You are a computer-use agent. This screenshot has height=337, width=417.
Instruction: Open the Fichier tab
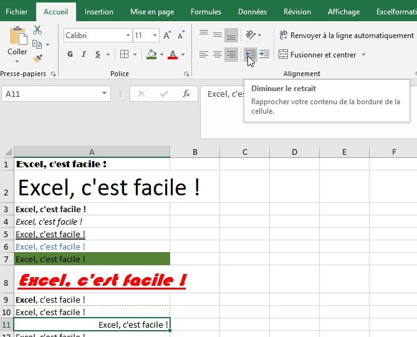click(16, 12)
